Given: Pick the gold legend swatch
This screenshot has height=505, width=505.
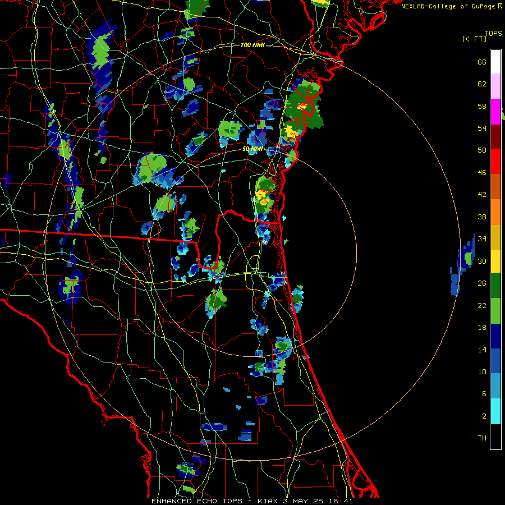Looking at the screenshot, I should pyautogui.click(x=495, y=237).
